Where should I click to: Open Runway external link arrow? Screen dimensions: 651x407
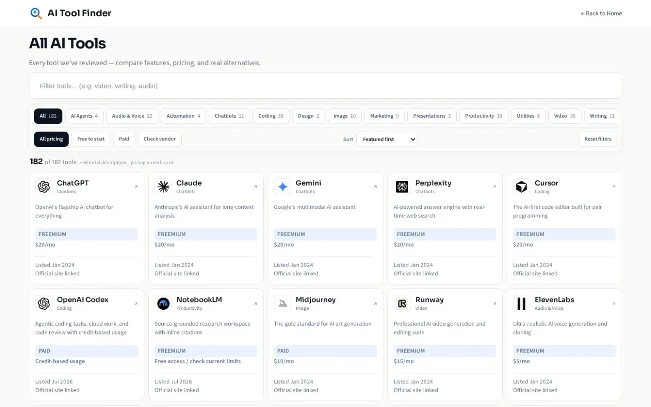coord(494,303)
